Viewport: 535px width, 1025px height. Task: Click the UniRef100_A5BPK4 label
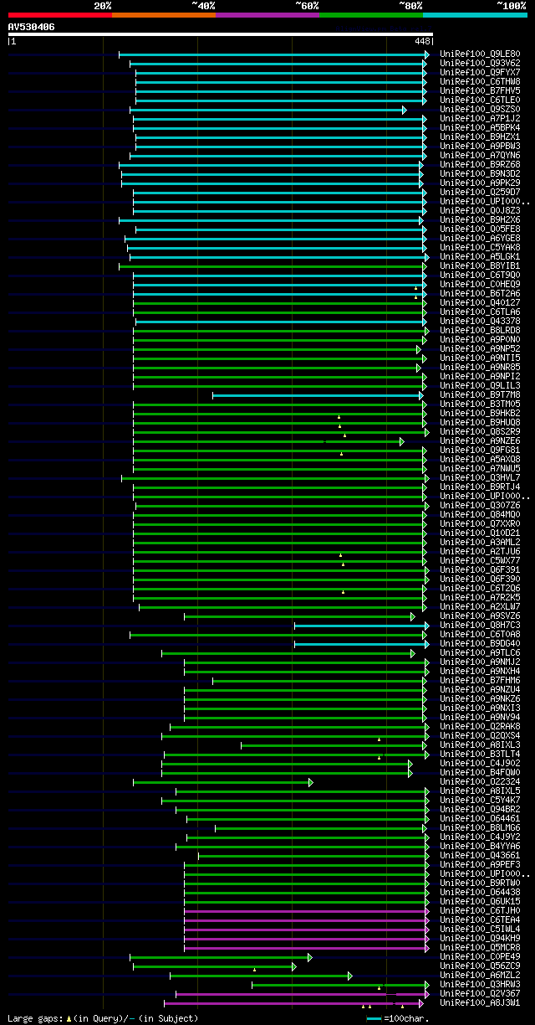tap(480, 128)
